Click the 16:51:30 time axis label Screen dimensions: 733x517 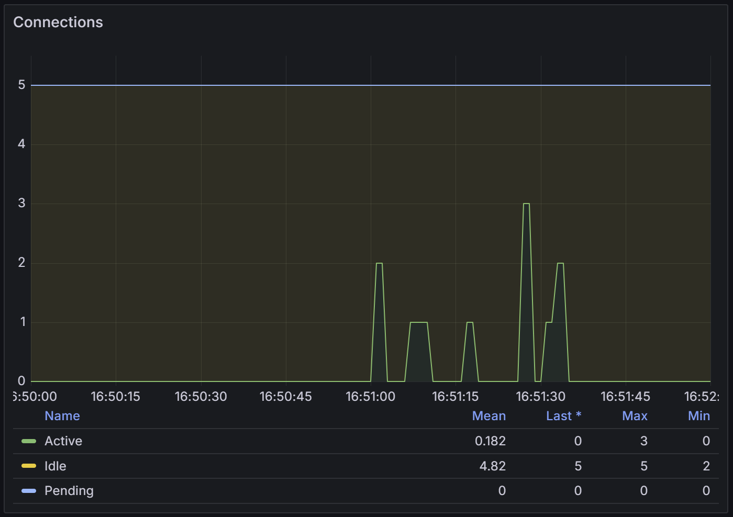point(541,397)
